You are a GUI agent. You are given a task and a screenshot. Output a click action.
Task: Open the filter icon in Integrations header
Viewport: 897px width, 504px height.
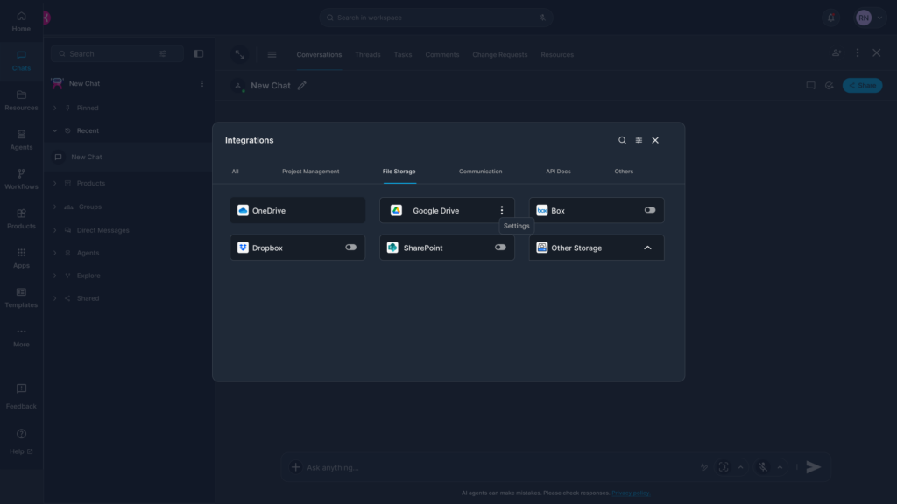[x=639, y=140]
